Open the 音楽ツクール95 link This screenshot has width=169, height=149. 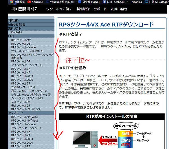(21, 106)
